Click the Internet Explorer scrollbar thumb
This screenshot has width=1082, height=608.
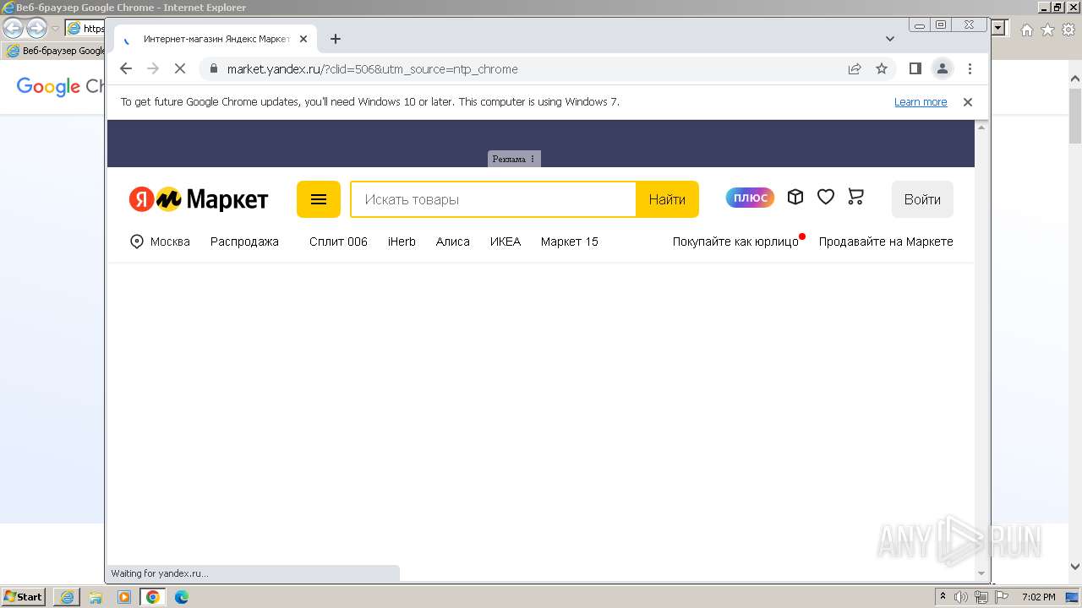coord(1075,116)
